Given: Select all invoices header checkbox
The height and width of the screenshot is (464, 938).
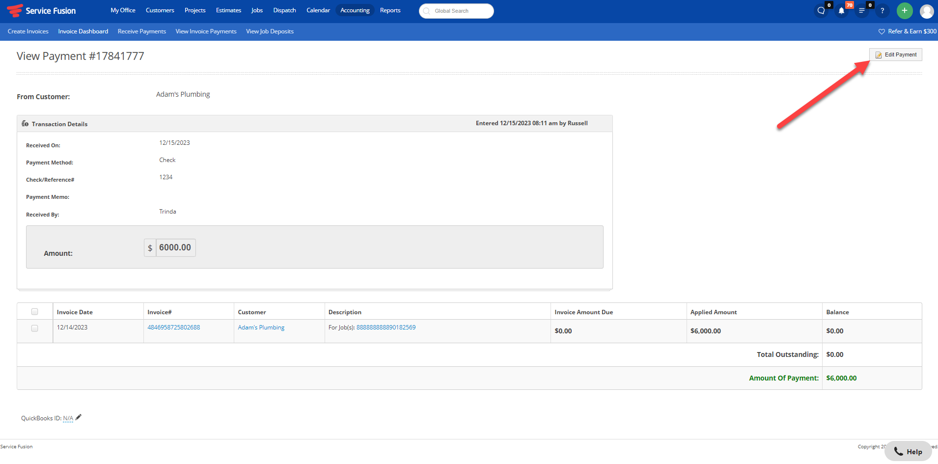Looking at the screenshot, I should click(34, 311).
